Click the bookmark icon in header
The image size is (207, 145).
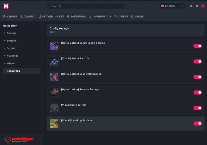pyautogui.click(x=197, y=6)
